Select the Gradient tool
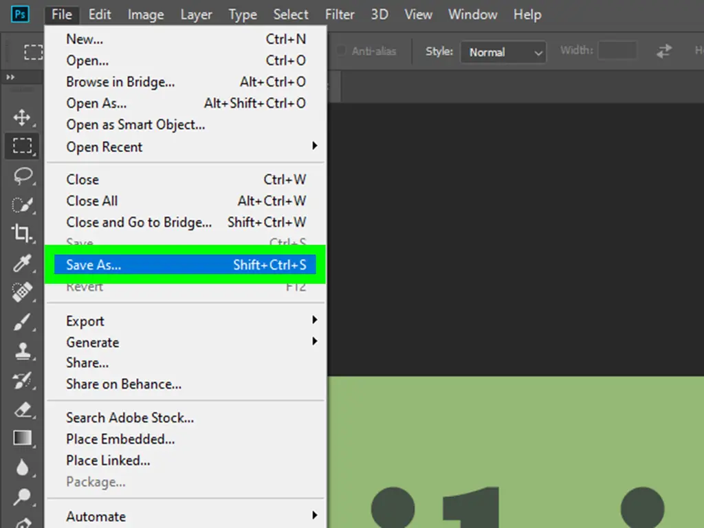The height and width of the screenshot is (528, 704). click(x=23, y=438)
